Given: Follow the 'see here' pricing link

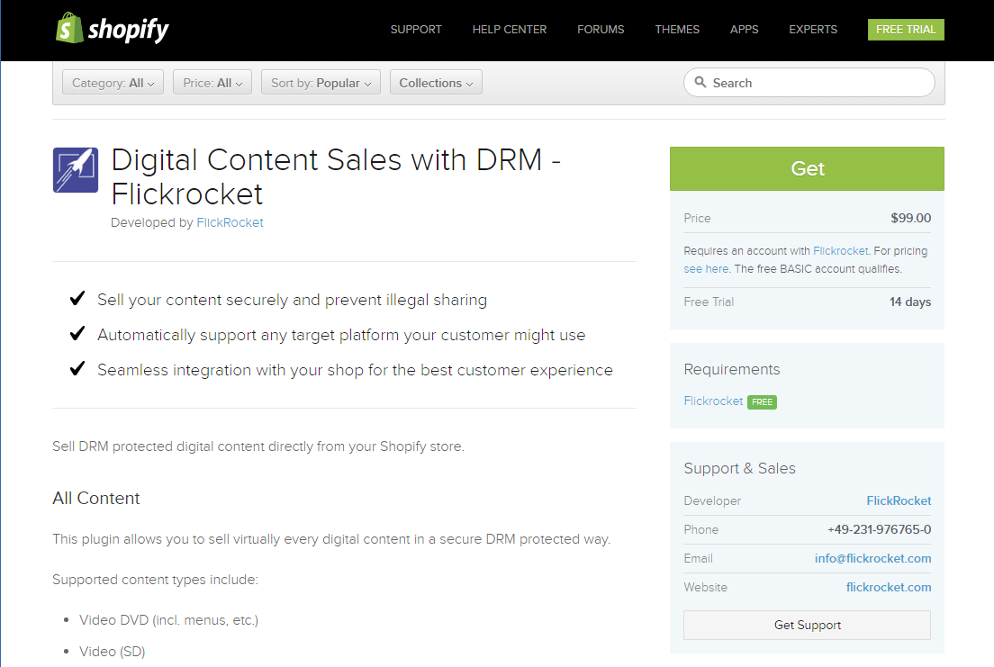Looking at the screenshot, I should click(706, 268).
